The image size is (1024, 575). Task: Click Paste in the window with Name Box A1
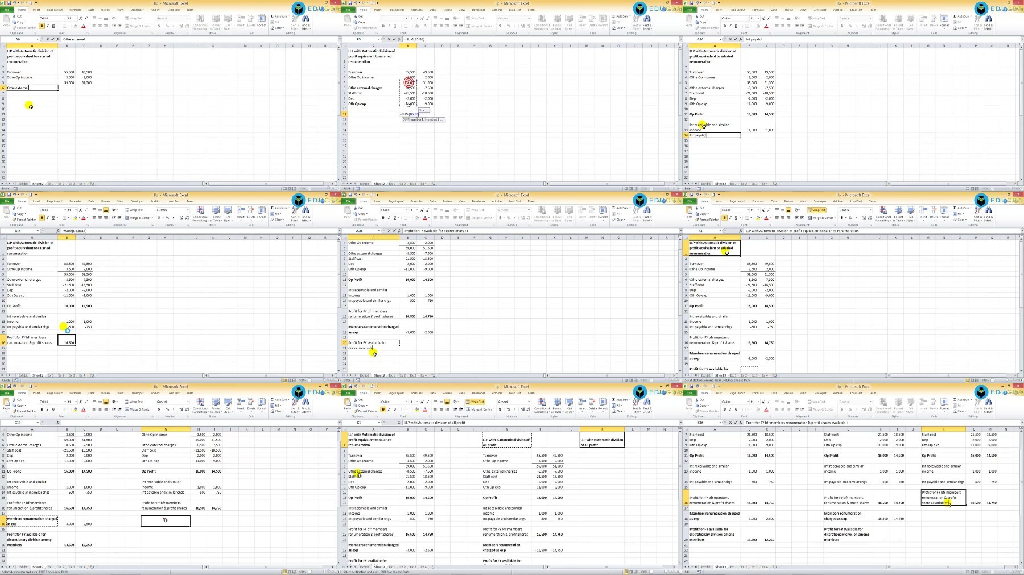click(x=689, y=213)
